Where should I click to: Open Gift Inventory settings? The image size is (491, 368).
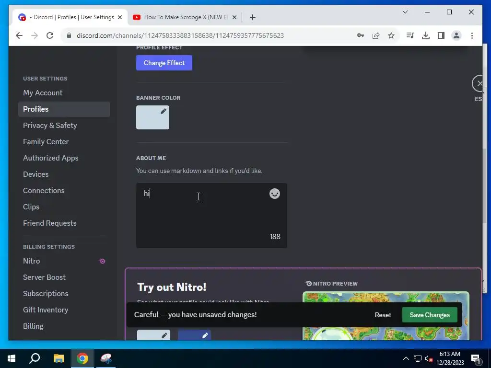pyautogui.click(x=64, y=310)
